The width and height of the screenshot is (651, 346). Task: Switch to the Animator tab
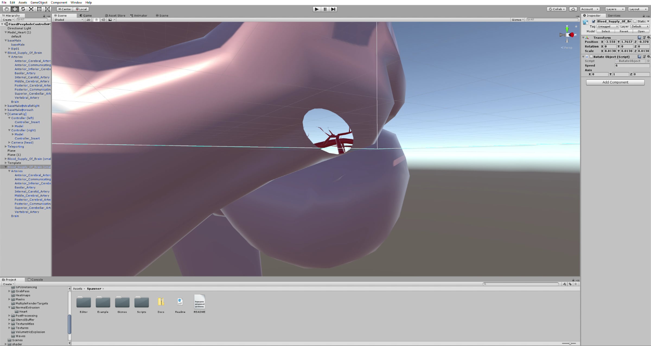[139, 15]
